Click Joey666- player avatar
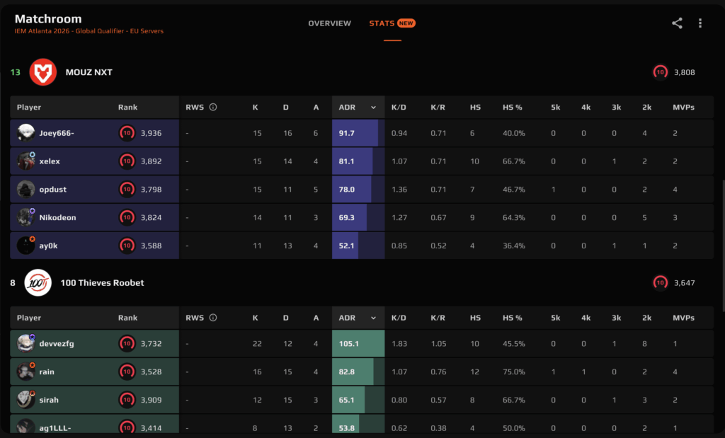 point(26,133)
